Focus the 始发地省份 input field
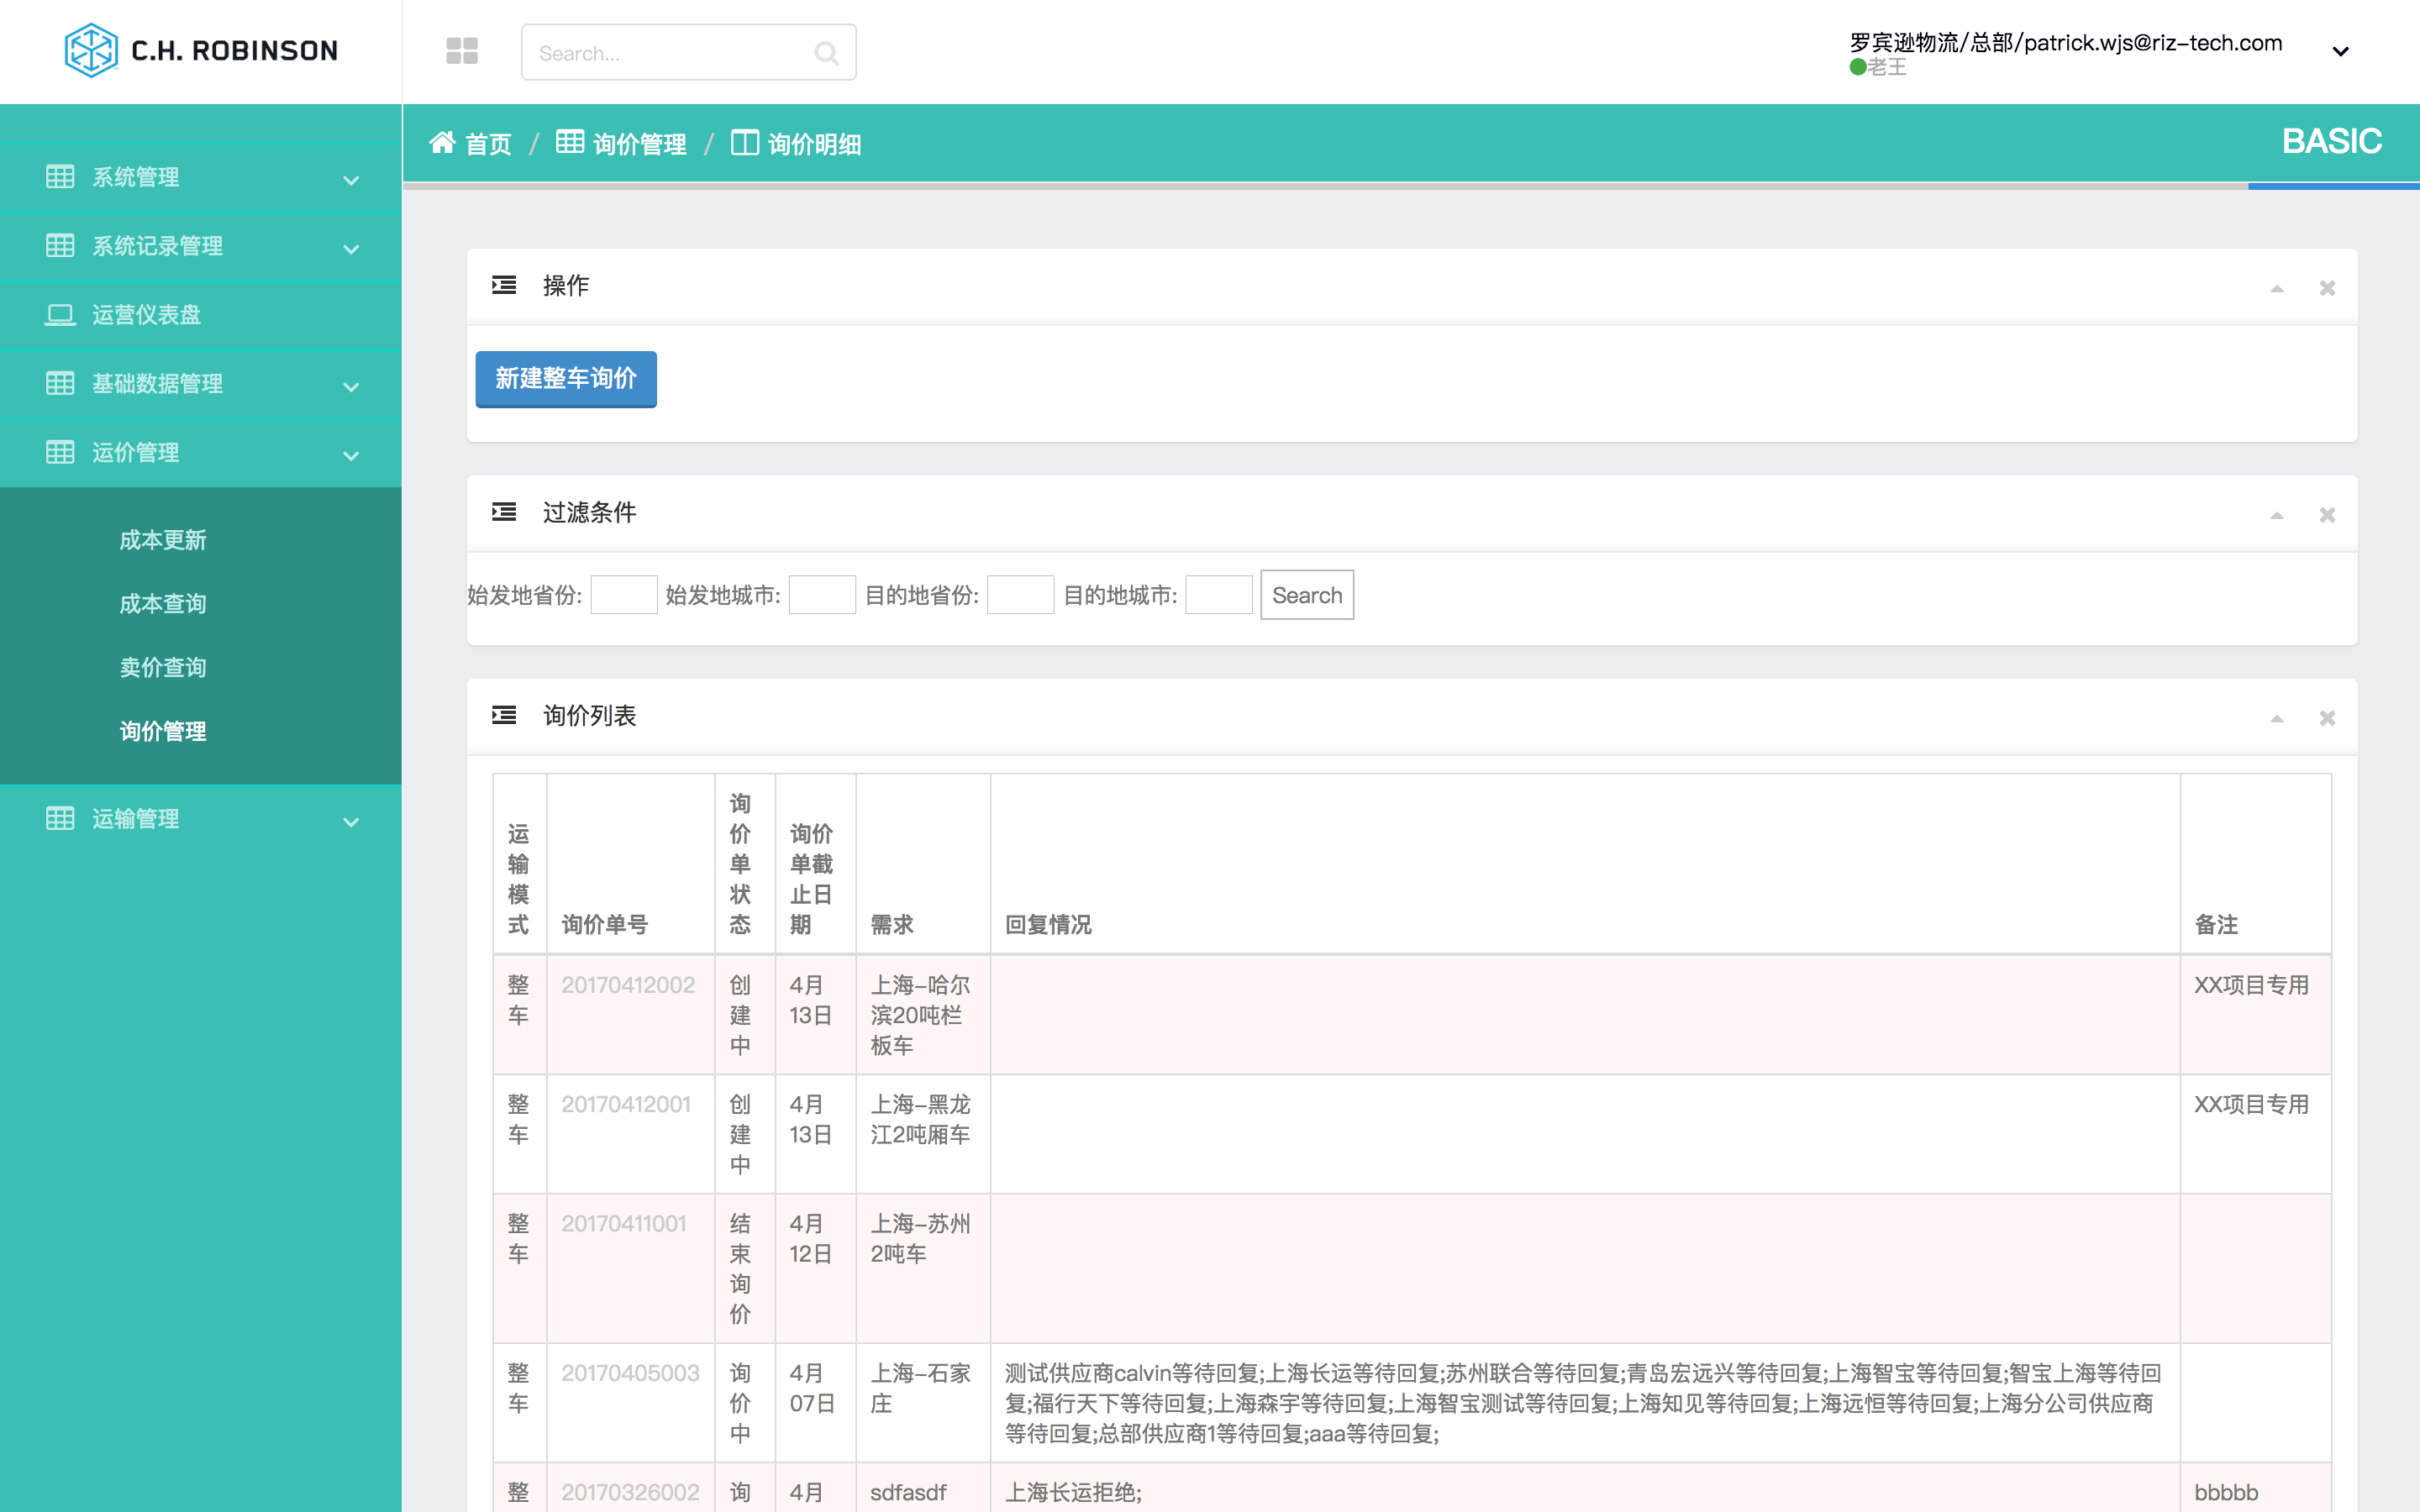The height and width of the screenshot is (1512, 2420). tap(624, 594)
